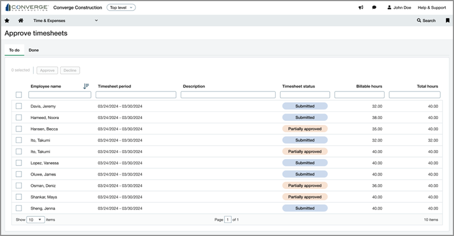Screen dimensions: 454x236
Task: Open John Doe user profile icon
Action: point(390,8)
